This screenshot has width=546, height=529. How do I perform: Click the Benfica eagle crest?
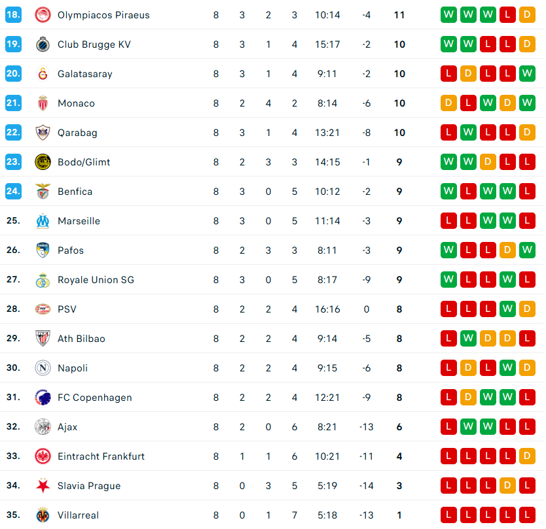click(x=43, y=192)
